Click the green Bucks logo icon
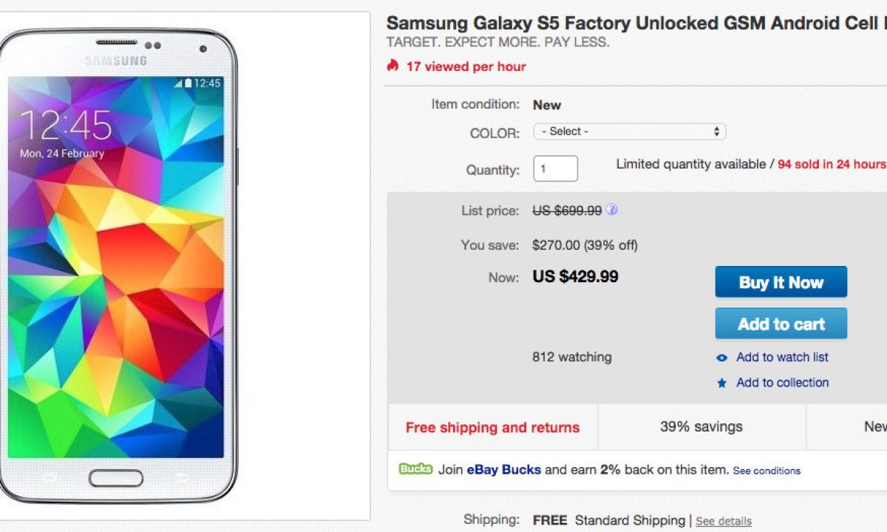 (x=415, y=468)
